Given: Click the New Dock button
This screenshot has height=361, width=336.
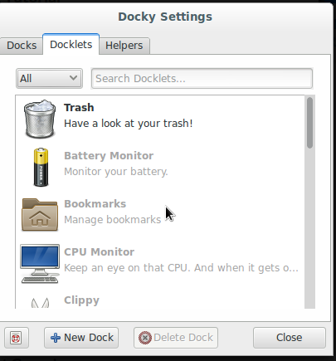Looking at the screenshot, I should [81, 338].
